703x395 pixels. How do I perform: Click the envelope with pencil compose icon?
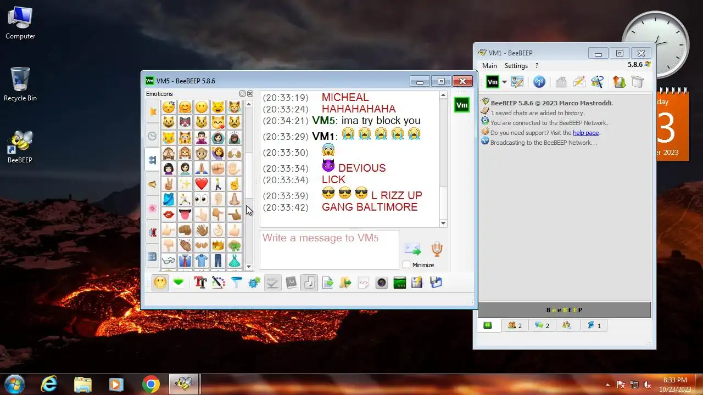coord(579,82)
